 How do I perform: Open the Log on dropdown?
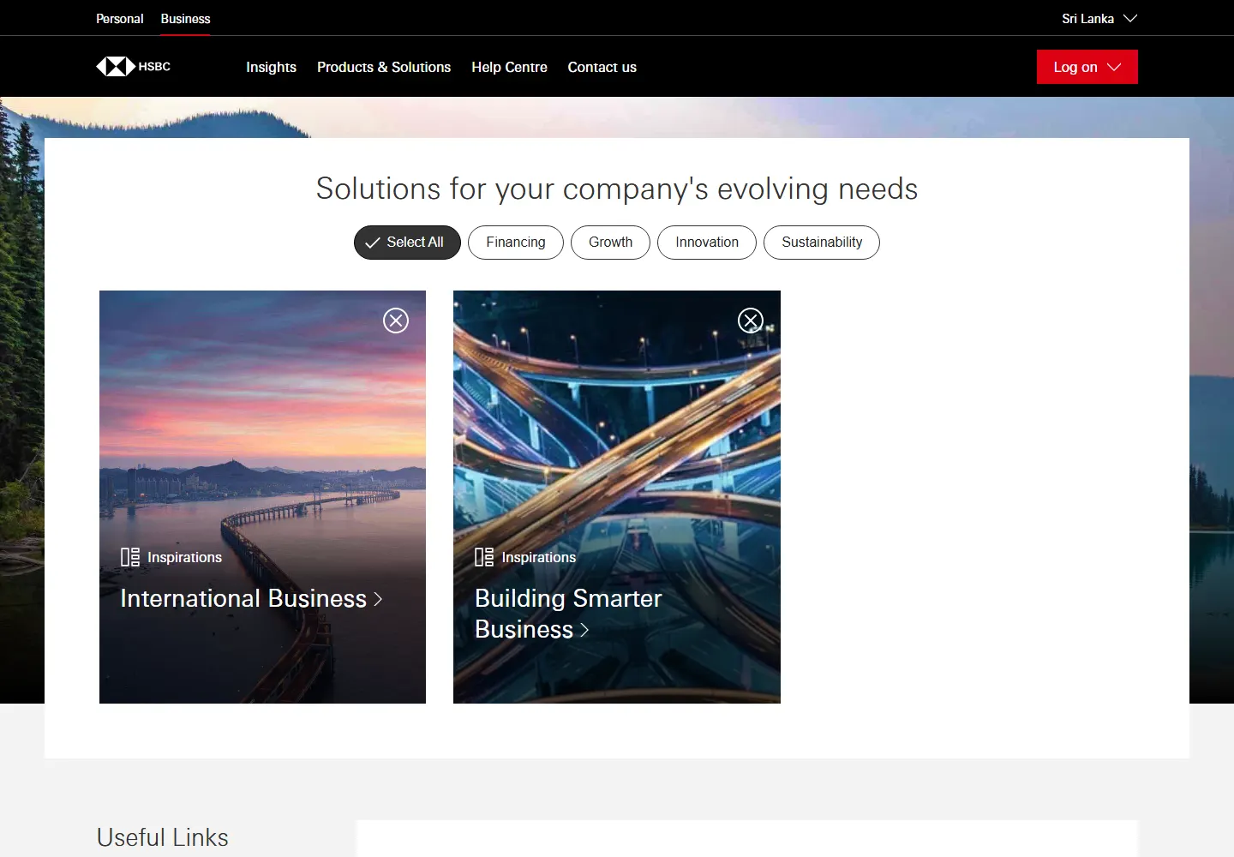1087,67
